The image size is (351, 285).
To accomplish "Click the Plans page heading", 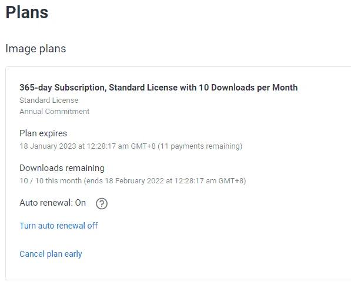I will pyautogui.click(x=26, y=12).
